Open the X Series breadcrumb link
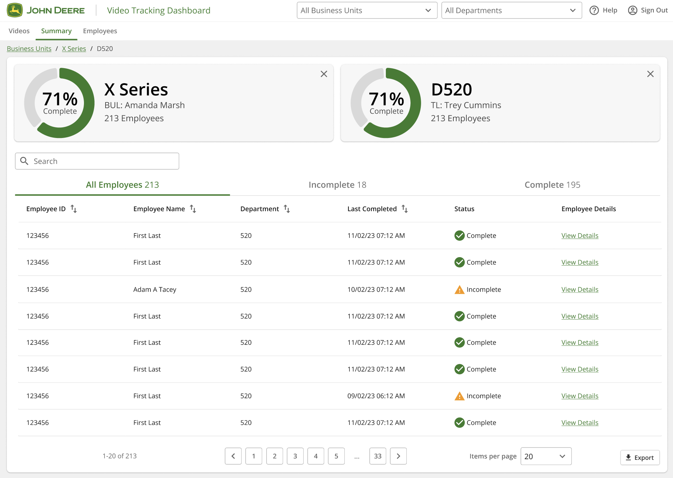Viewport: 673px width, 478px height. click(74, 49)
